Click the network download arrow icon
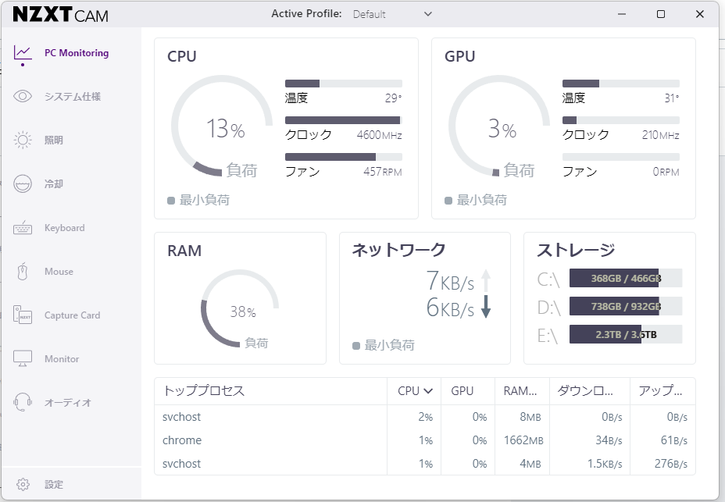725x502 pixels. click(485, 307)
